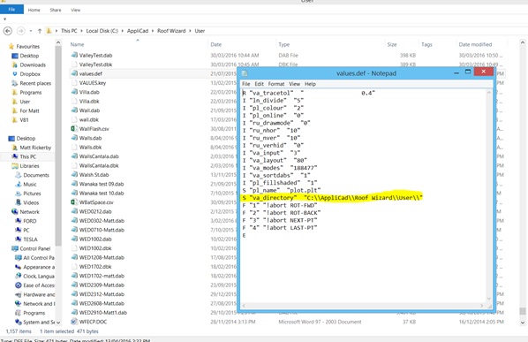Sort files by Date column header

pos(215,44)
